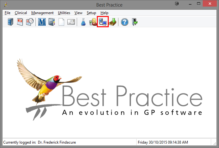Open the blue question mark help icon

(125, 22)
